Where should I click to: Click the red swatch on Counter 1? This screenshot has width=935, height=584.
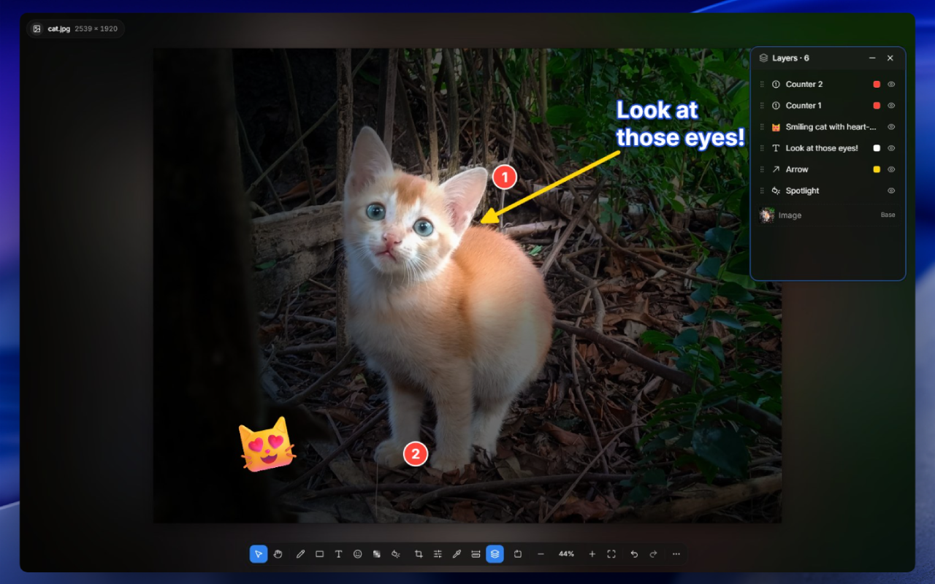(877, 105)
